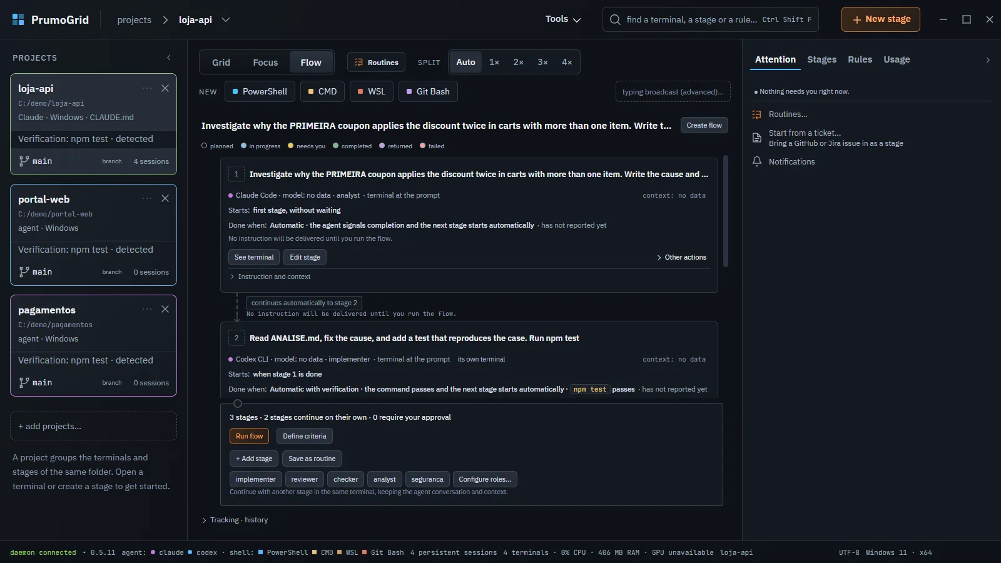Click the flow timeline circle marker
Viewport: 1001px width, 563px height.
click(238, 403)
